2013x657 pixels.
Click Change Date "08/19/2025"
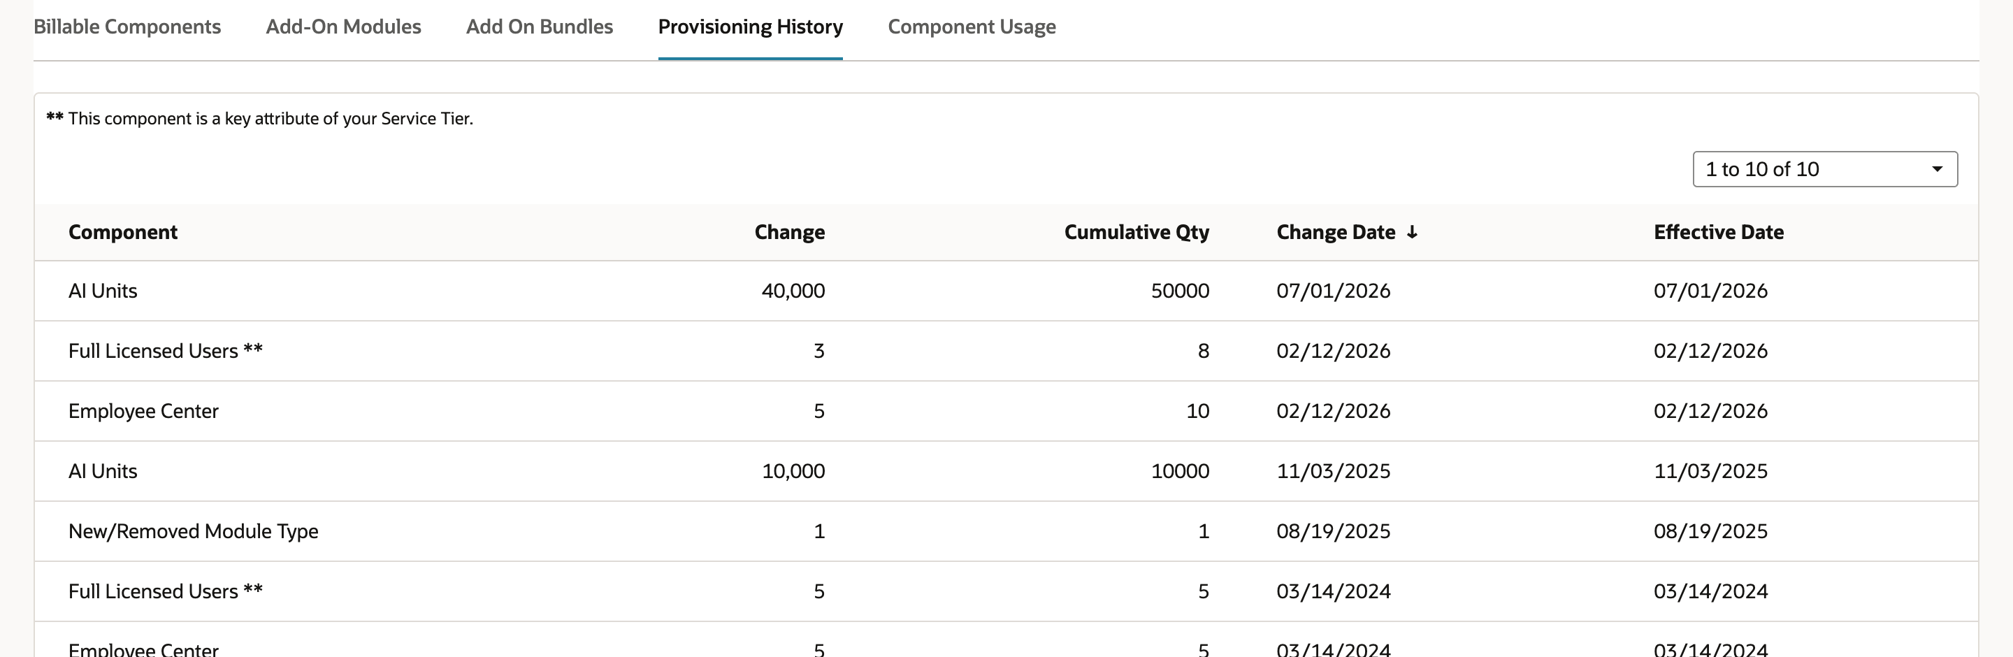coord(1333,531)
